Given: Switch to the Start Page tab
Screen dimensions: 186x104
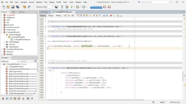Looking at the screenshot, I should tap(44, 12).
